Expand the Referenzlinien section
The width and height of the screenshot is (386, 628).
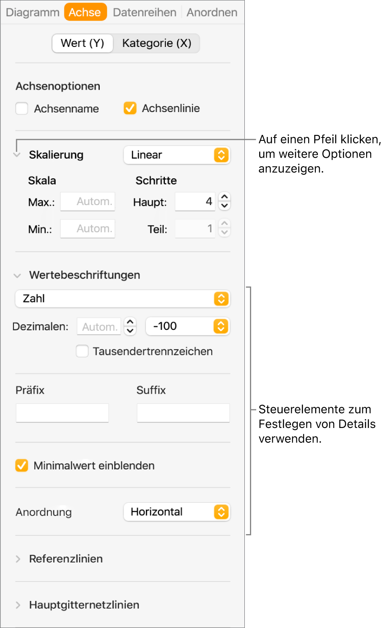[x=18, y=559]
